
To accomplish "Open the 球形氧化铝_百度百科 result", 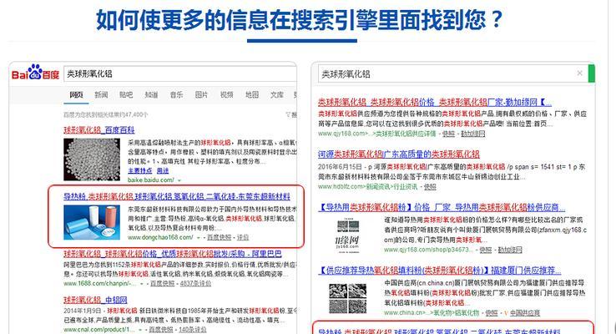I will [99, 130].
